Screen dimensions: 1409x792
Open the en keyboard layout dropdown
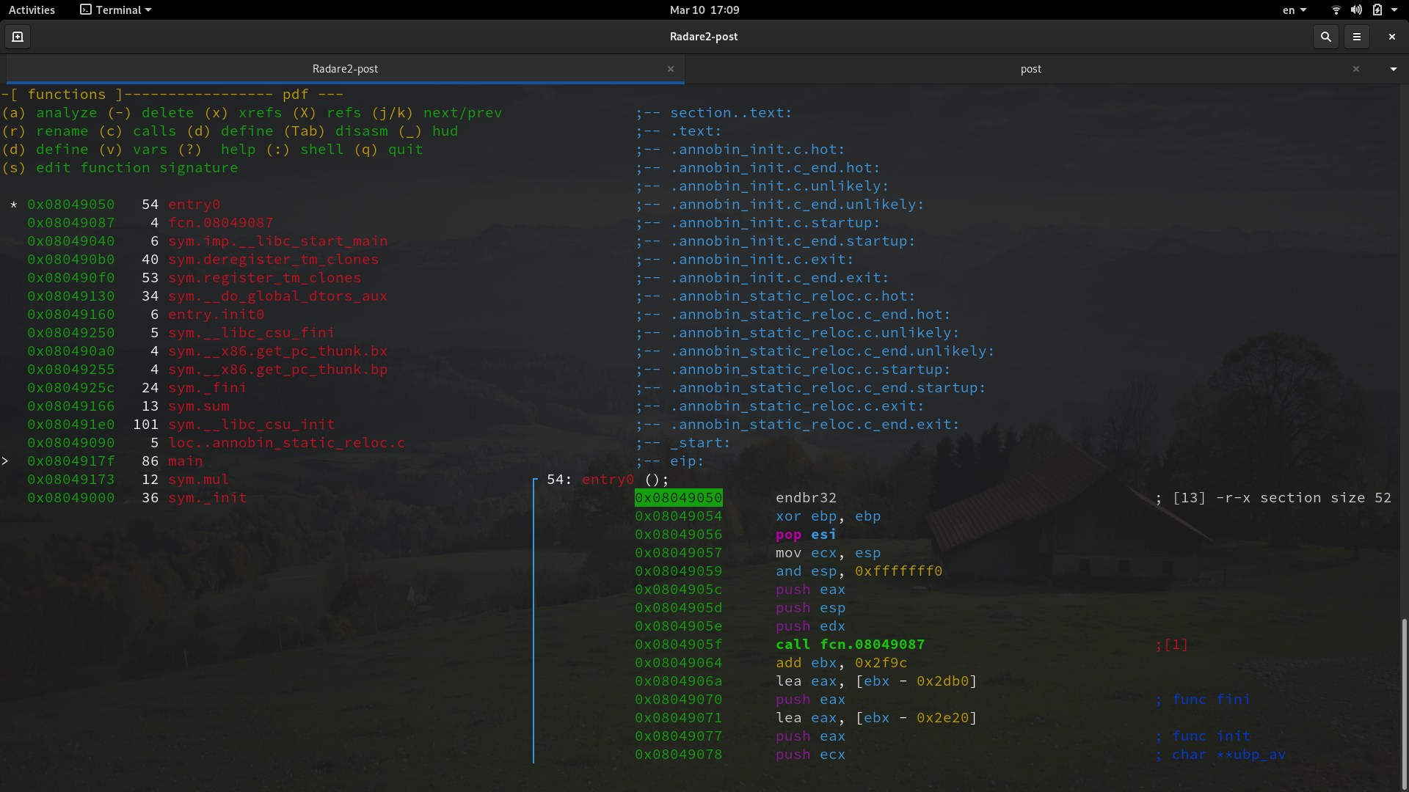pos(1294,10)
